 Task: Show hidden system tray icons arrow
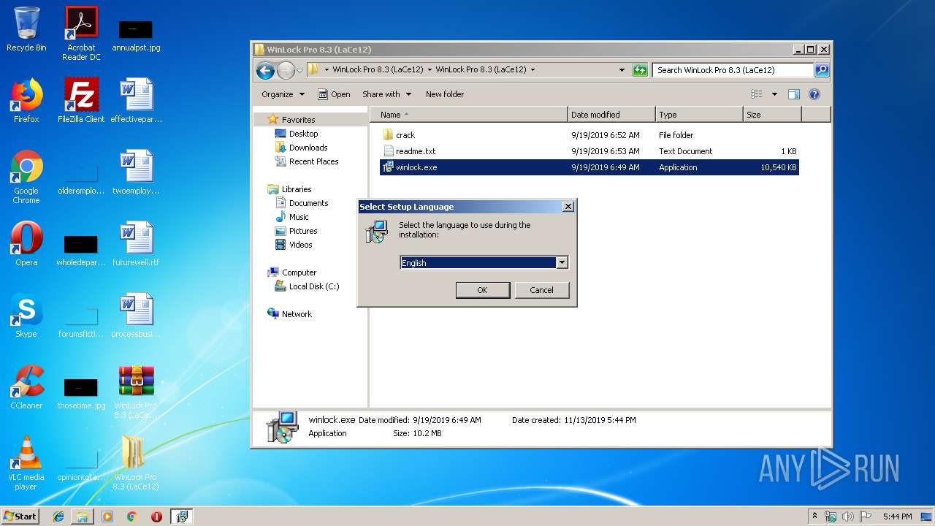(814, 516)
